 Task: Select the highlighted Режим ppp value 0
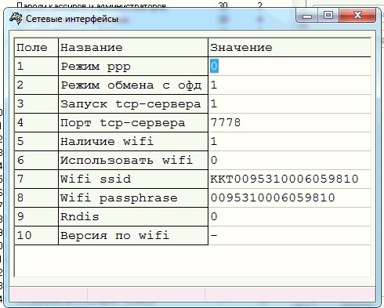pyautogui.click(x=214, y=66)
